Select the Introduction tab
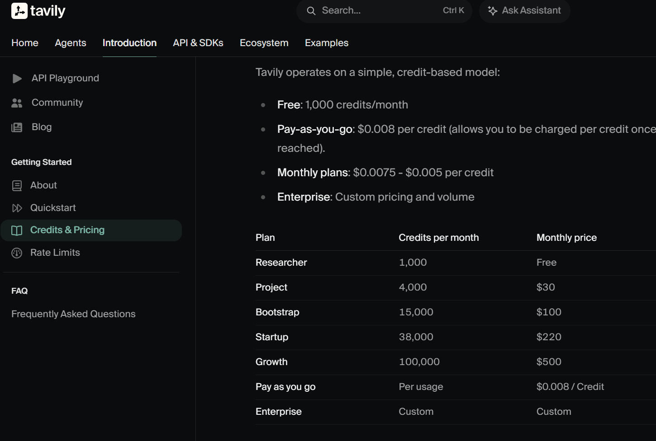656x441 pixels. [x=129, y=43]
